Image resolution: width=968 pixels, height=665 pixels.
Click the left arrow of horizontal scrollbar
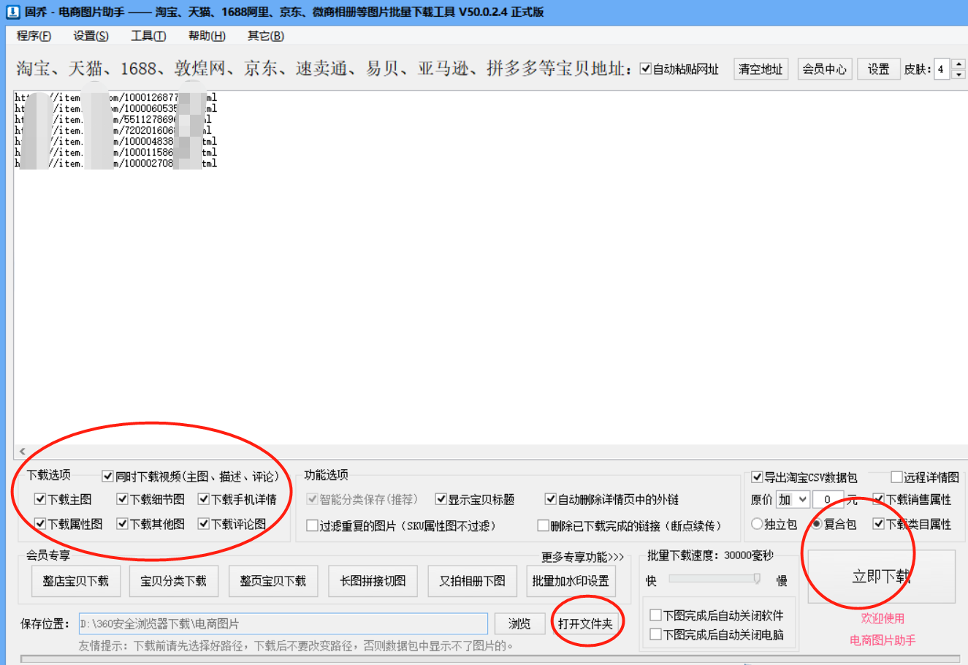tap(22, 452)
